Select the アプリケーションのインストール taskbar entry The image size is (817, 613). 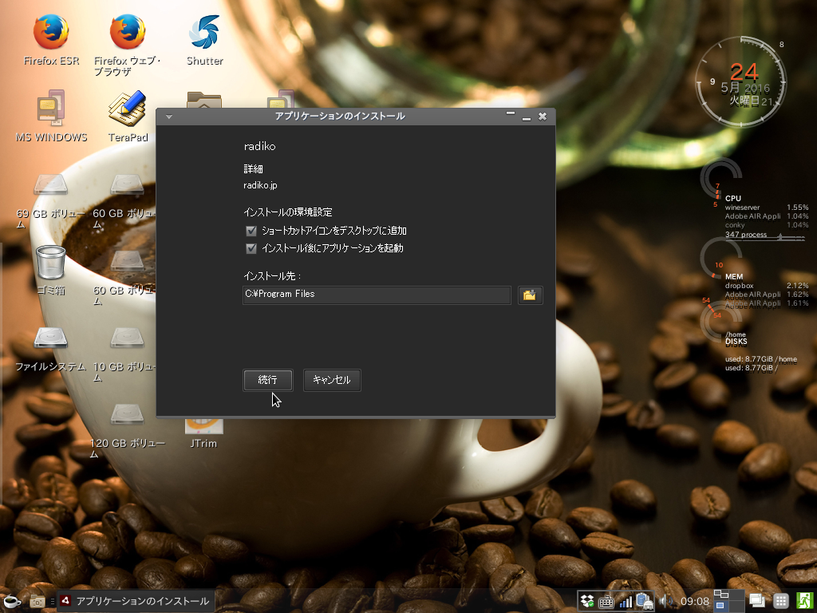(x=136, y=600)
